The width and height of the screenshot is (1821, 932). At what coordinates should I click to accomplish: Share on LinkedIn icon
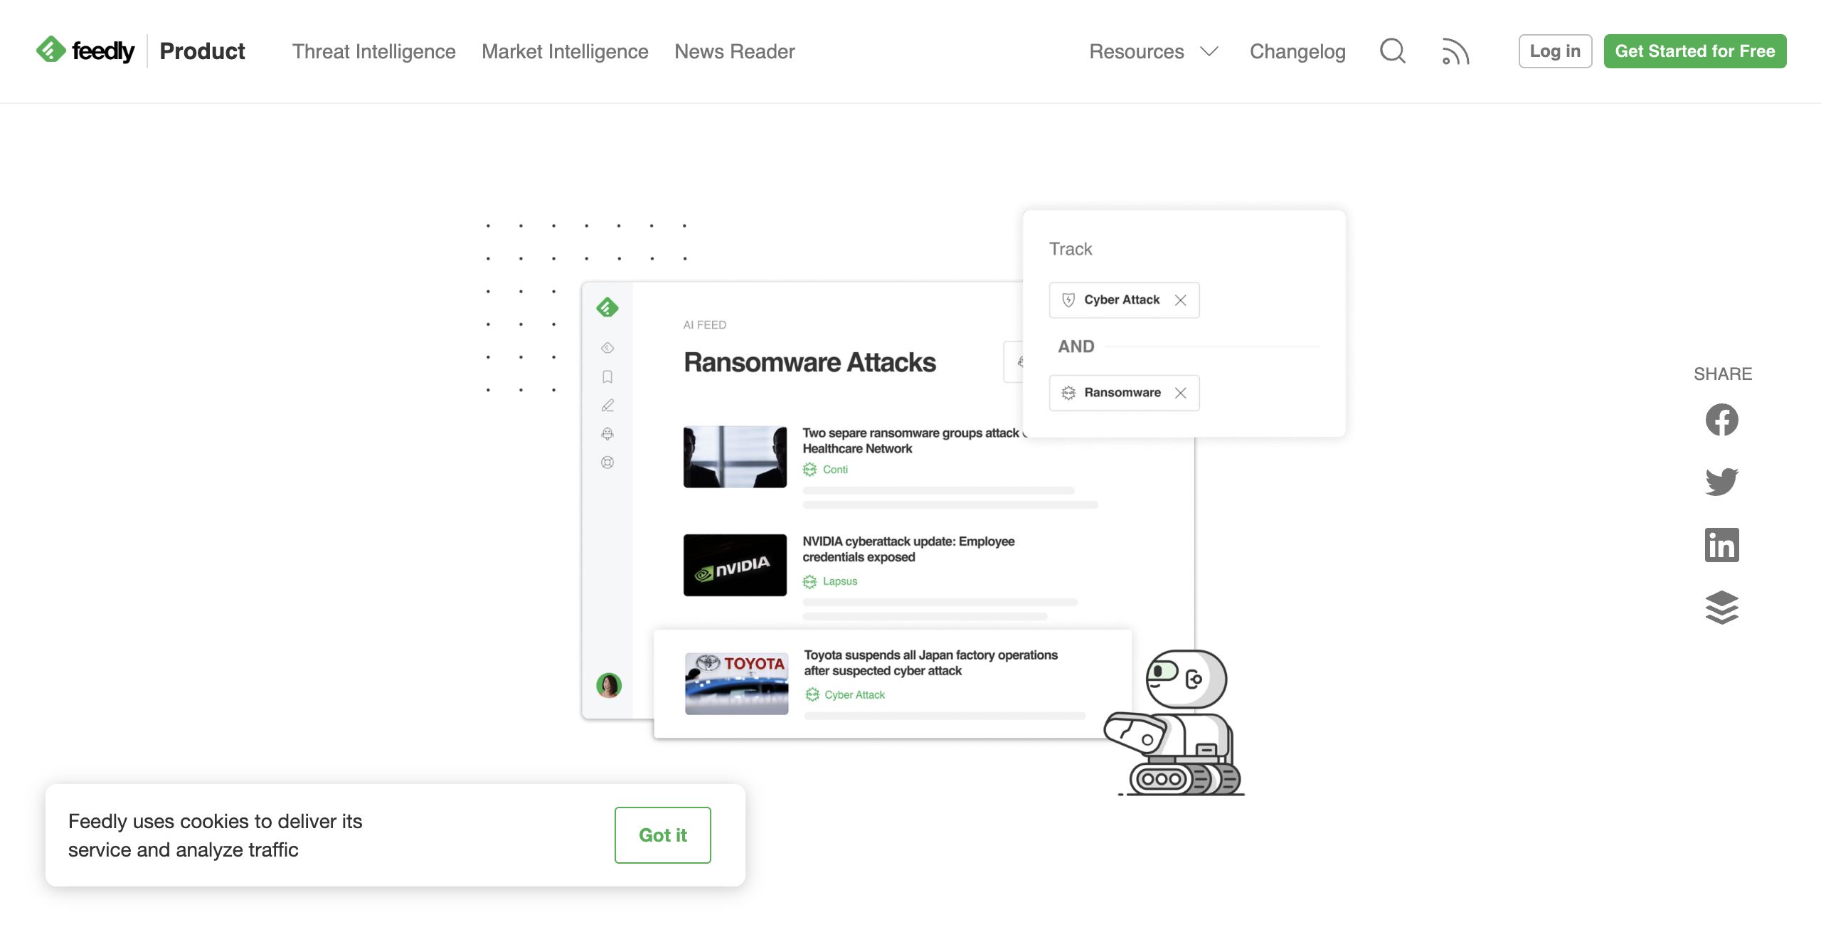point(1721,545)
